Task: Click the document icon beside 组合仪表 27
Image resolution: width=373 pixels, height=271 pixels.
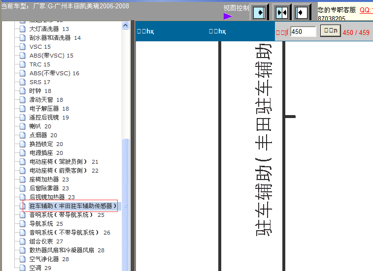Action: (x=23, y=241)
